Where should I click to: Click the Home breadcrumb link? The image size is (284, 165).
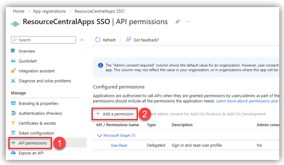tap(19, 11)
